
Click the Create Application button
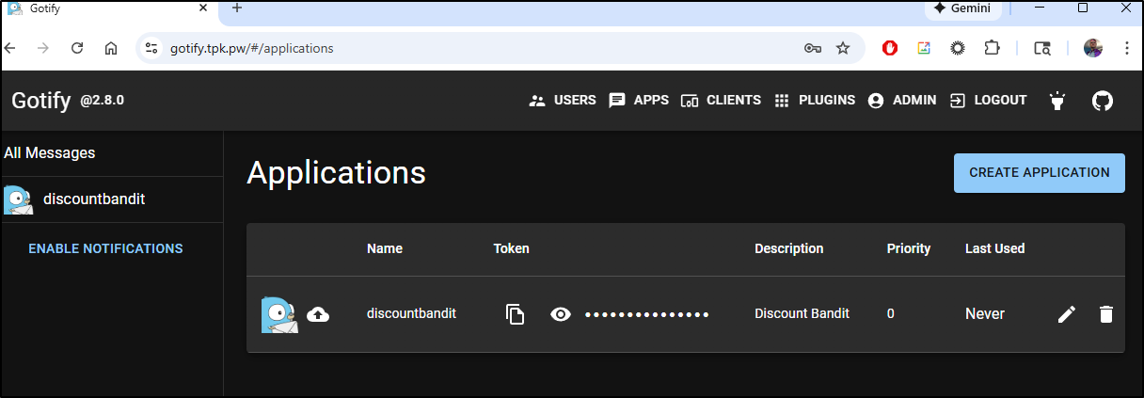click(x=1039, y=173)
